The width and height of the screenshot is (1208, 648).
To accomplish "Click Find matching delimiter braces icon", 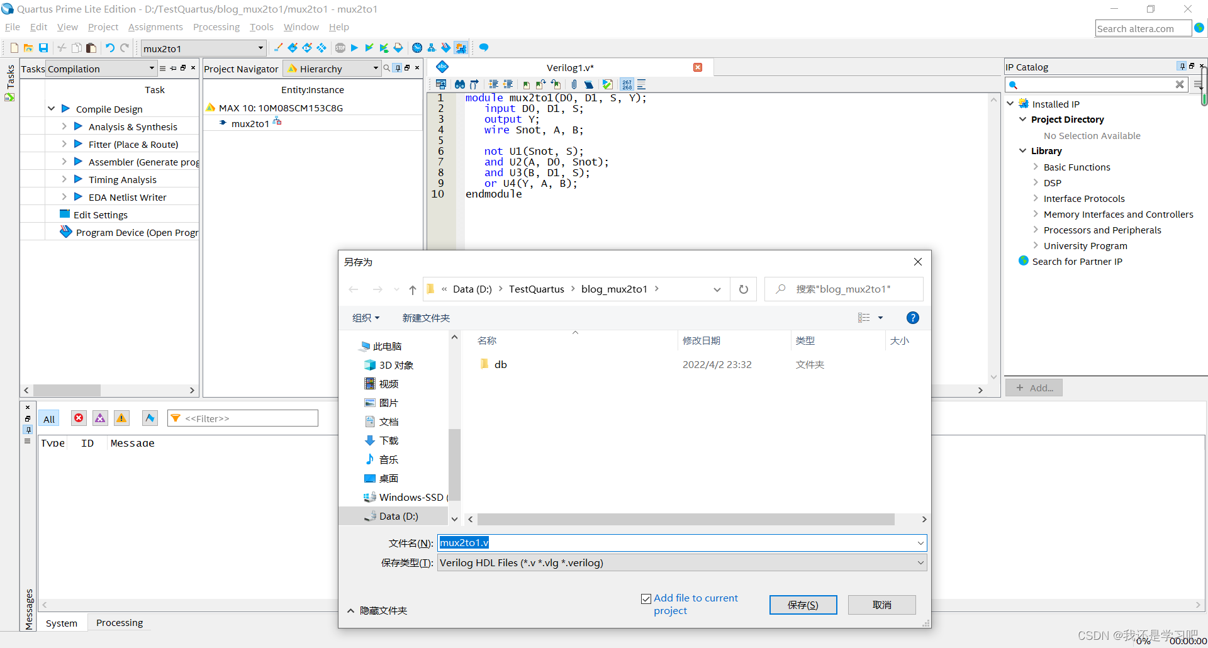I will click(474, 84).
